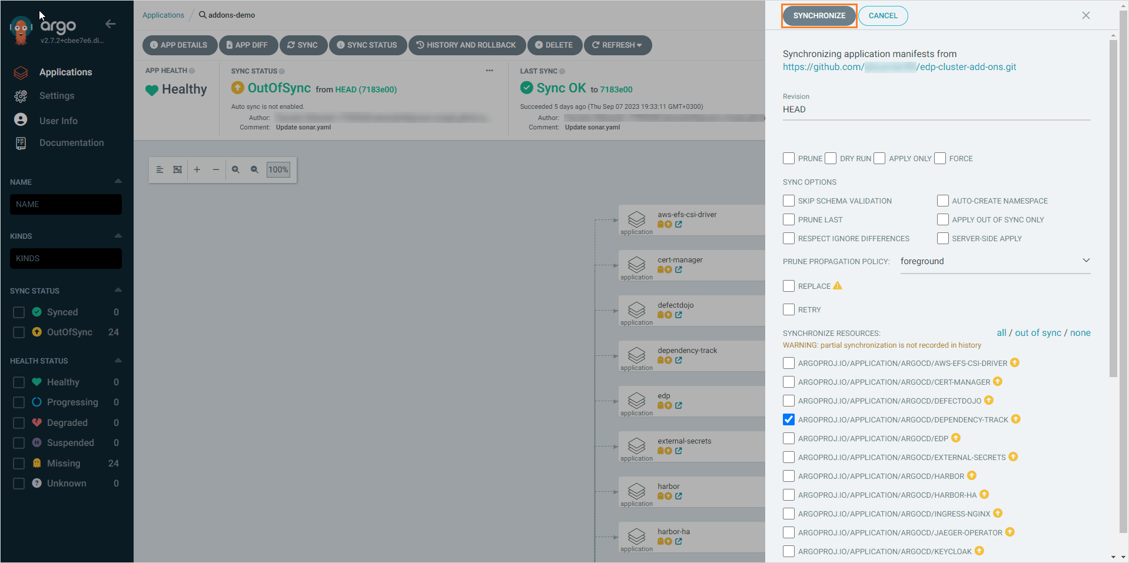1129x563 pixels.
Task: Click the CANCEL button
Action: (x=883, y=16)
